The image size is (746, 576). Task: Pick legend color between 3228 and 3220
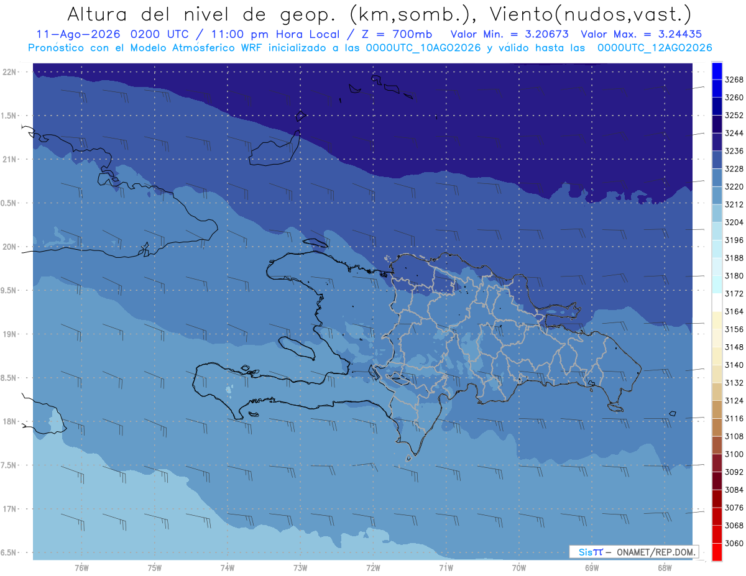point(717,178)
